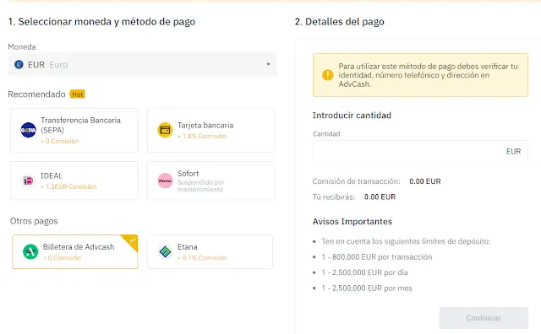Choose the Etana payment method
The width and height of the screenshot is (541, 334).
pyautogui.click(x=210, y=251)
